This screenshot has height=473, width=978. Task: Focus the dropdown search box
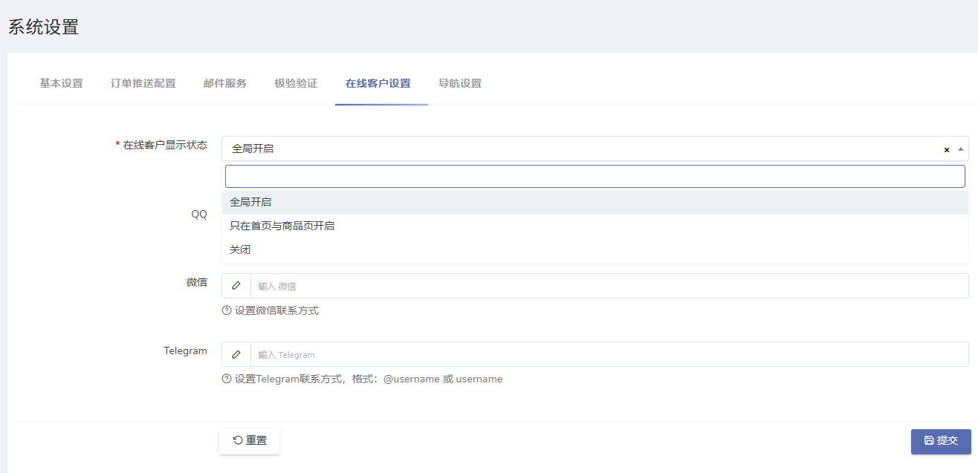595,176
